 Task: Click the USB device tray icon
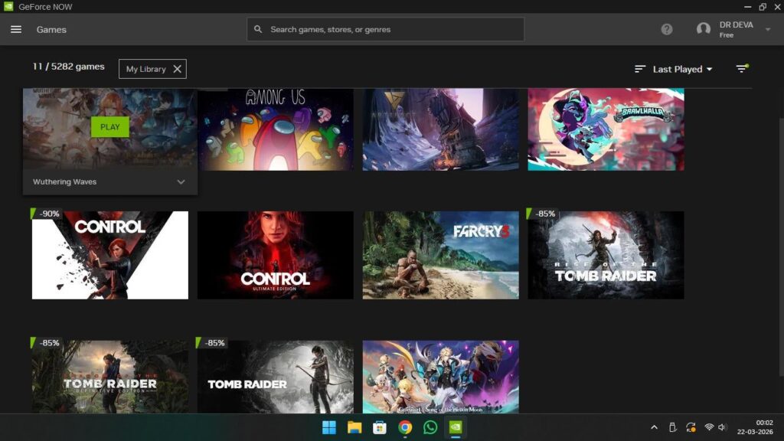(672, 427)
